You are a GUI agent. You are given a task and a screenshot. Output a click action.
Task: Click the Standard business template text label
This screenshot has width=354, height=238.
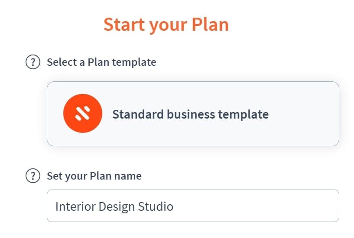(x=191, y=114)
